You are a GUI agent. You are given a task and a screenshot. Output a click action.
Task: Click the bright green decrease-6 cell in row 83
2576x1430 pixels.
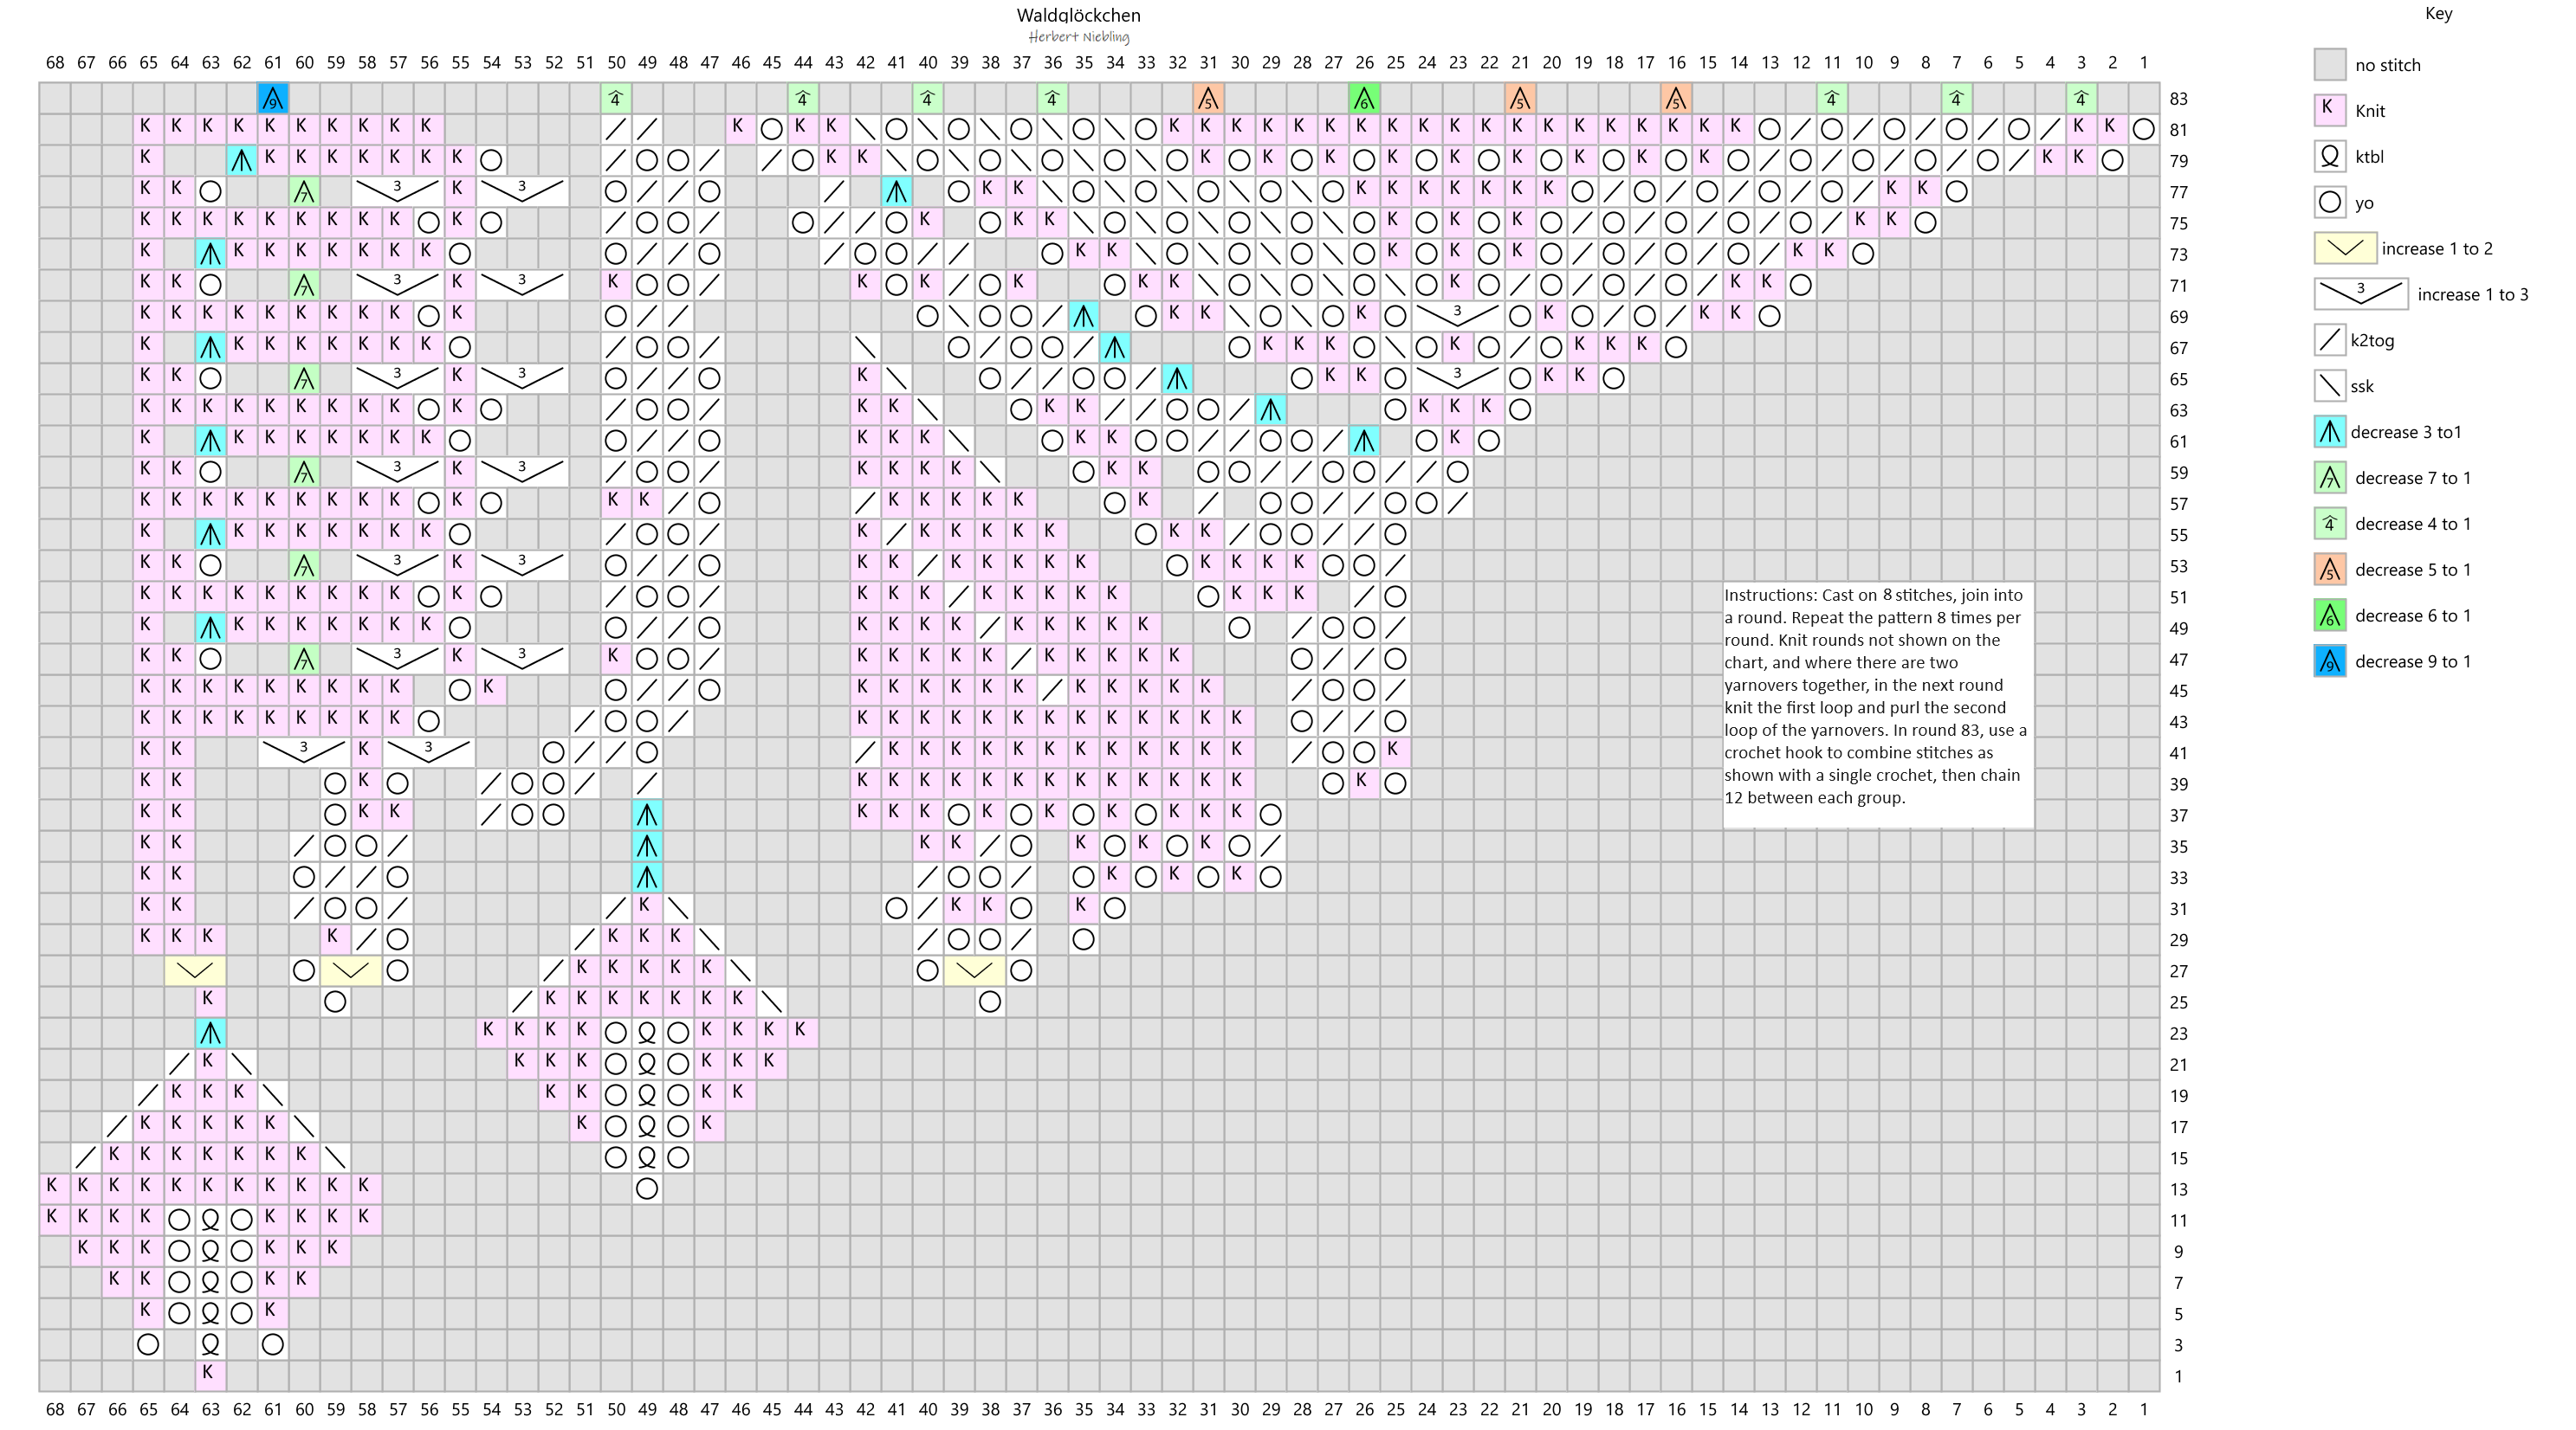[x=1364, y=99]
